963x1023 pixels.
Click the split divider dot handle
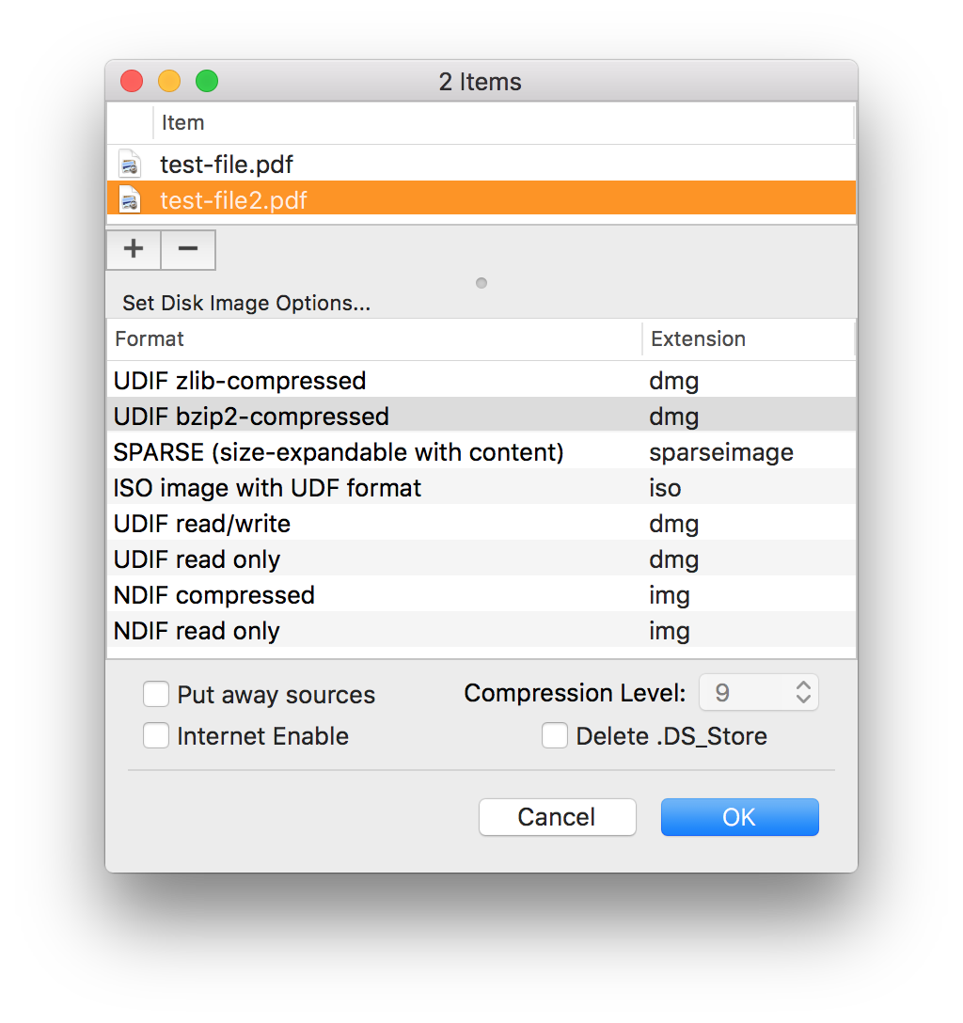tap(481, 283)
